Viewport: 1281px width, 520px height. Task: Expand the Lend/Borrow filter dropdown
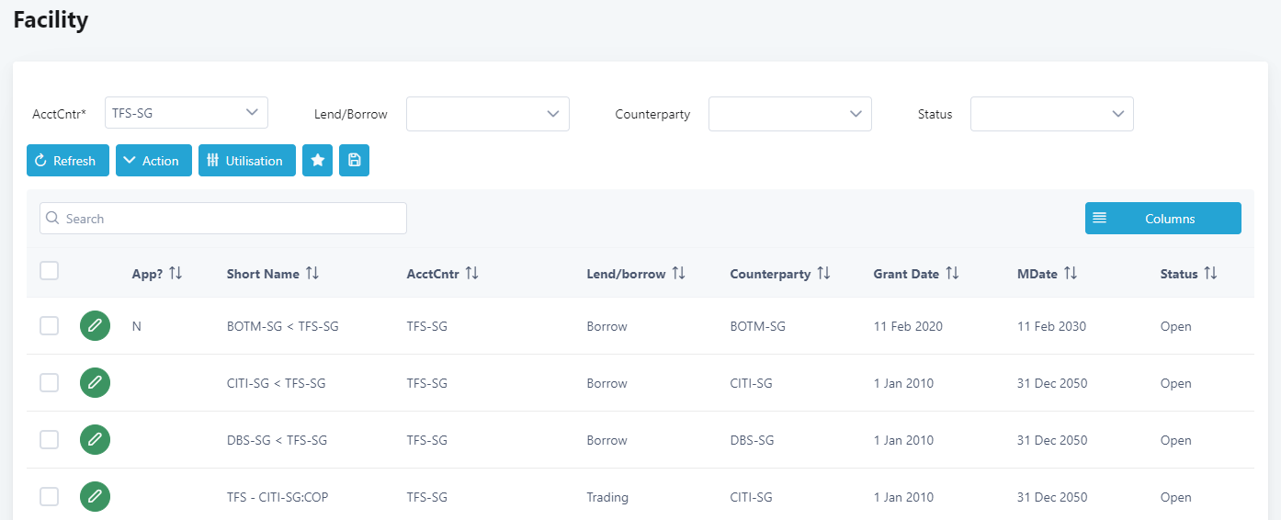487,114
